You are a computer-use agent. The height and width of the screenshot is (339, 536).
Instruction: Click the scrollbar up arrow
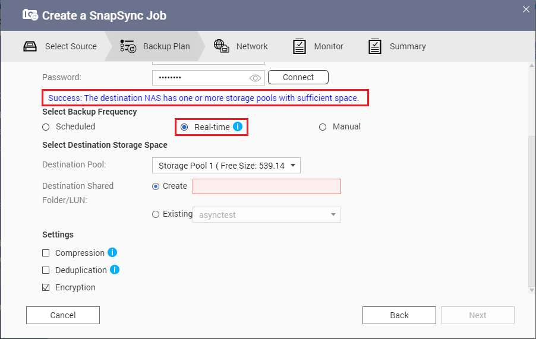click(x=532, y=65)
